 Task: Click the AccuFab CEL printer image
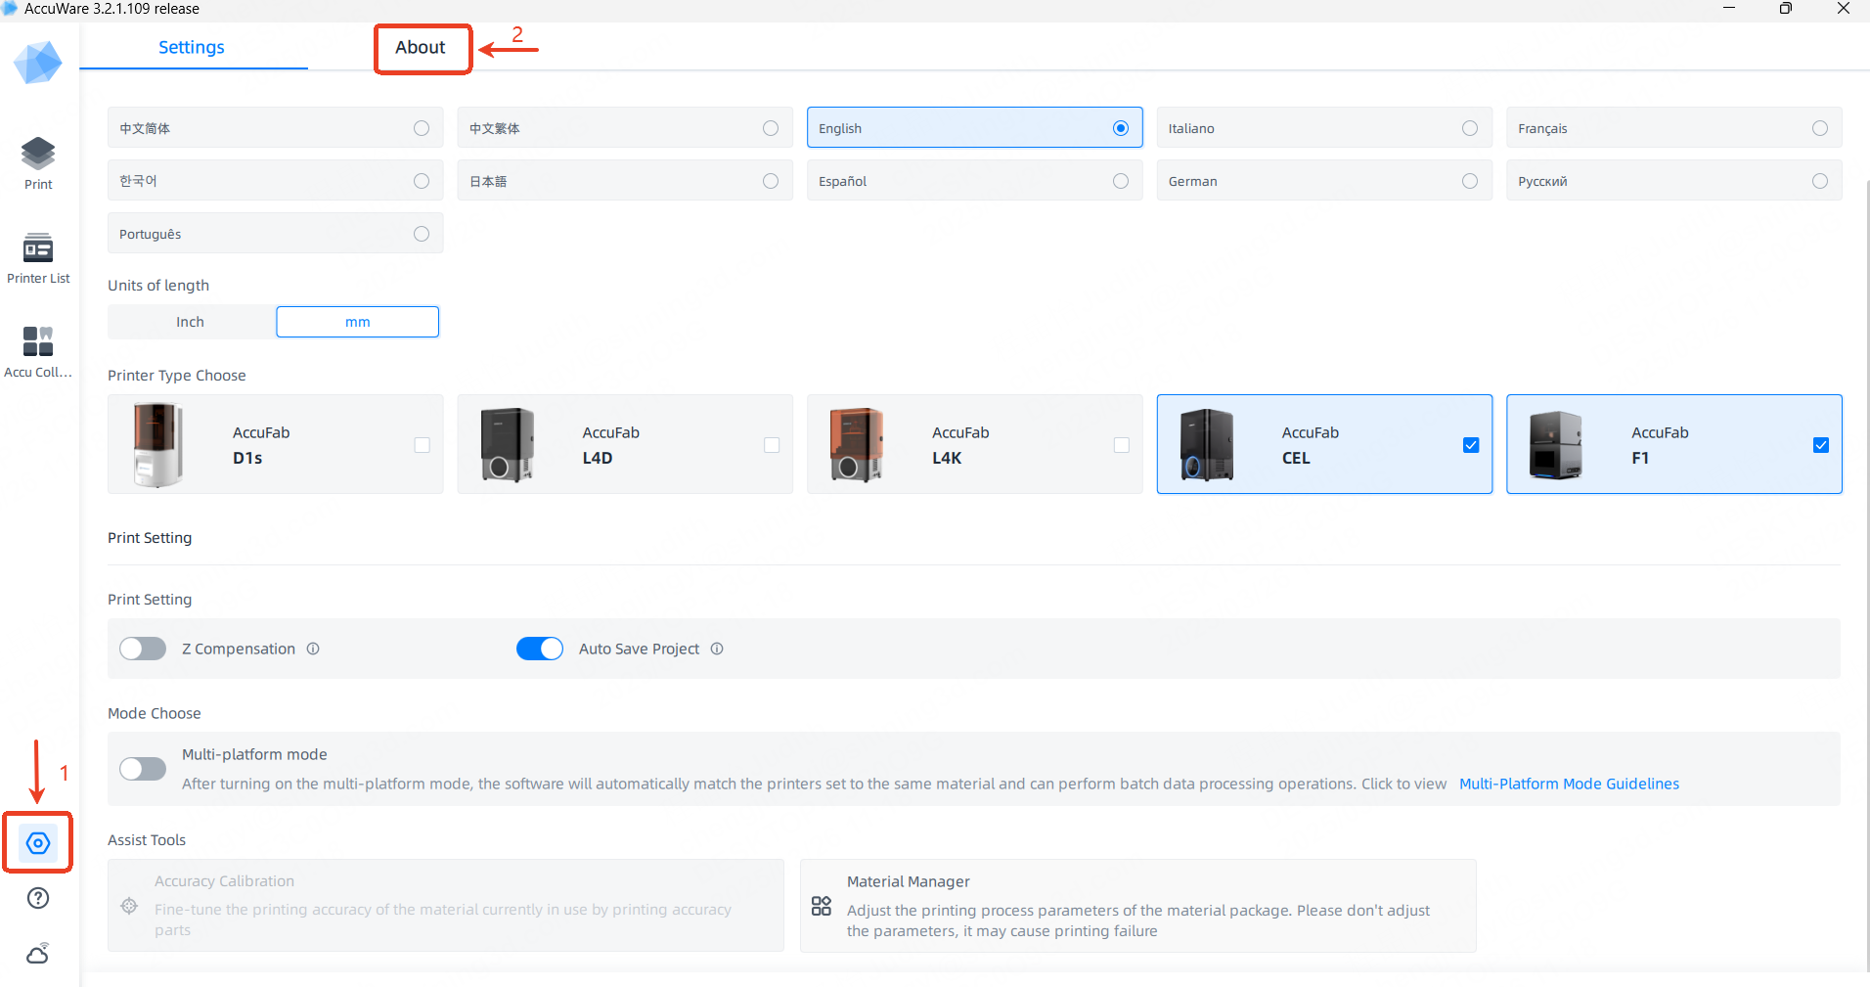click(1207, 445)
